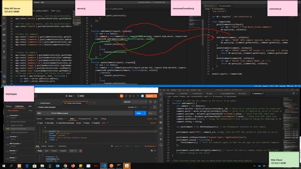Click vertical scrollbar of commentController.js editor

[x=202, y=32]
